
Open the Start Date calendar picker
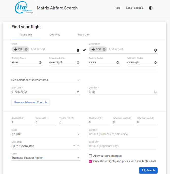[78, 92]
